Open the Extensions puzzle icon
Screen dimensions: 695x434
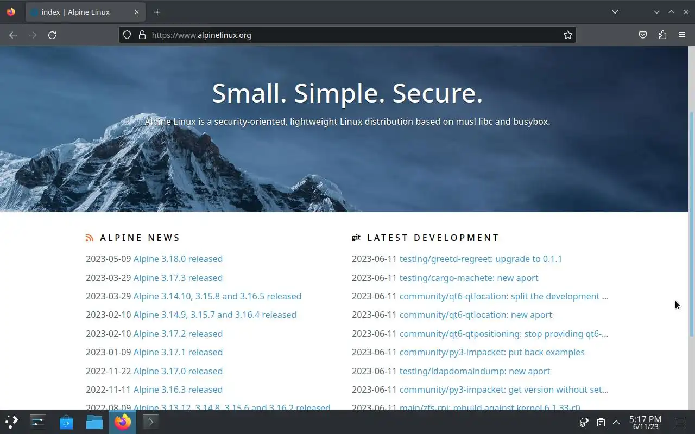click(662, 35)
